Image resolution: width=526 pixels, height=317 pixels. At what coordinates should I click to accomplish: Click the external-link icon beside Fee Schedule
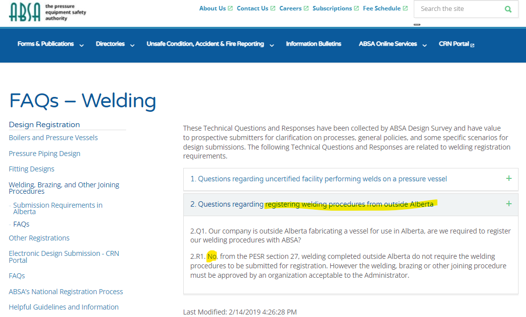point(405,8)
